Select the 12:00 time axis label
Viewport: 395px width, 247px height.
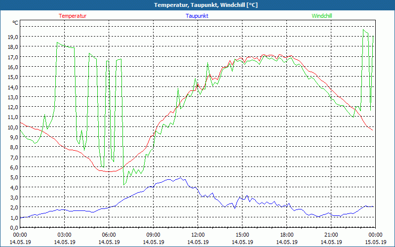point(197,235)
